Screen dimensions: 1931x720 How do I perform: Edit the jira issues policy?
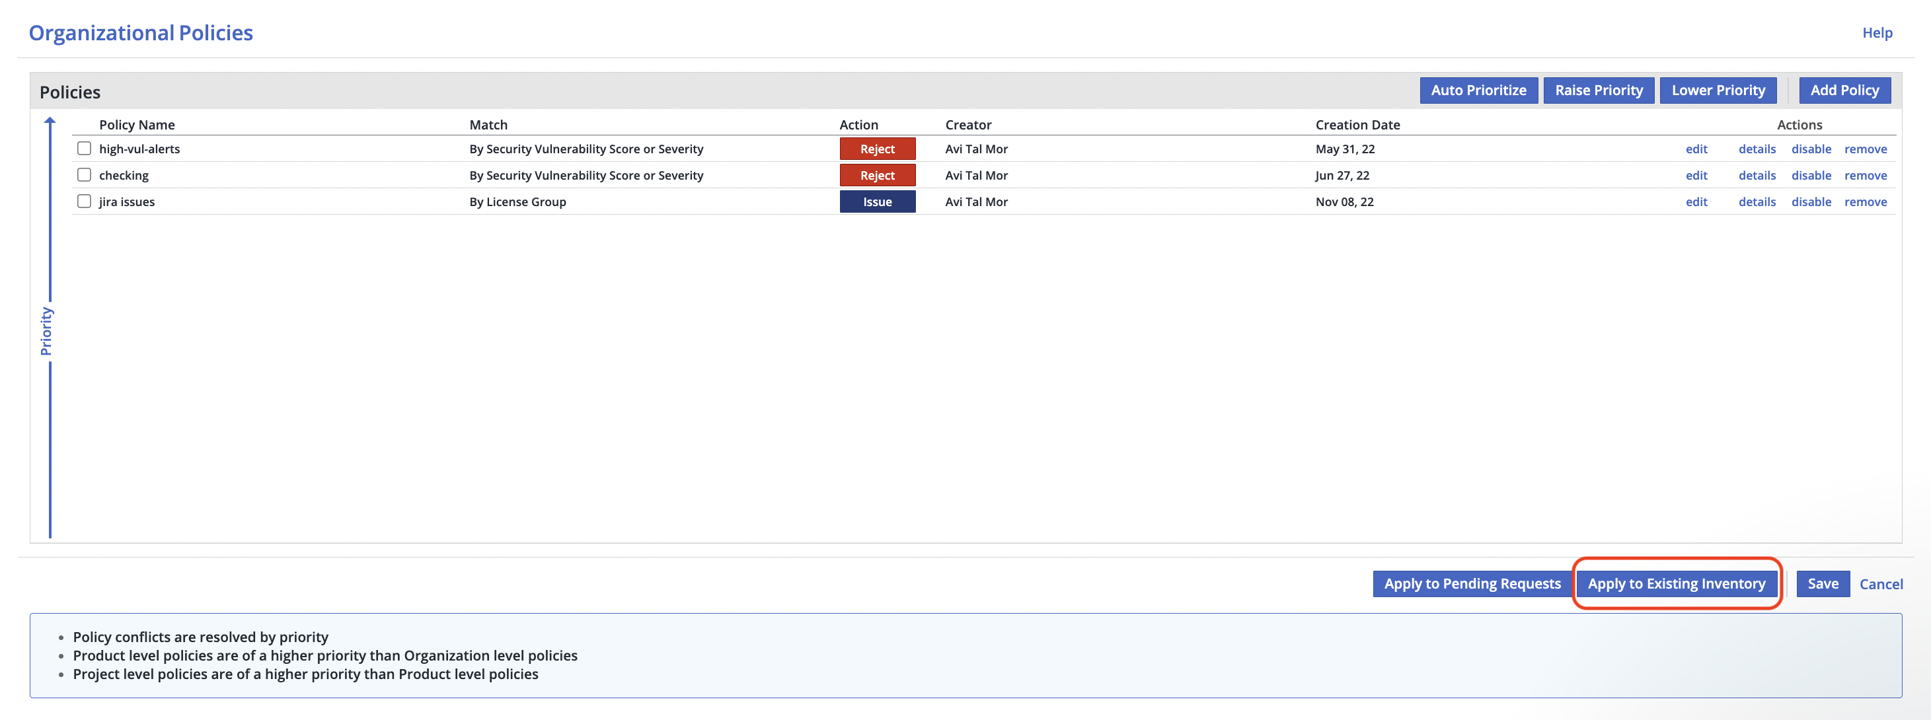[1696, 201]
